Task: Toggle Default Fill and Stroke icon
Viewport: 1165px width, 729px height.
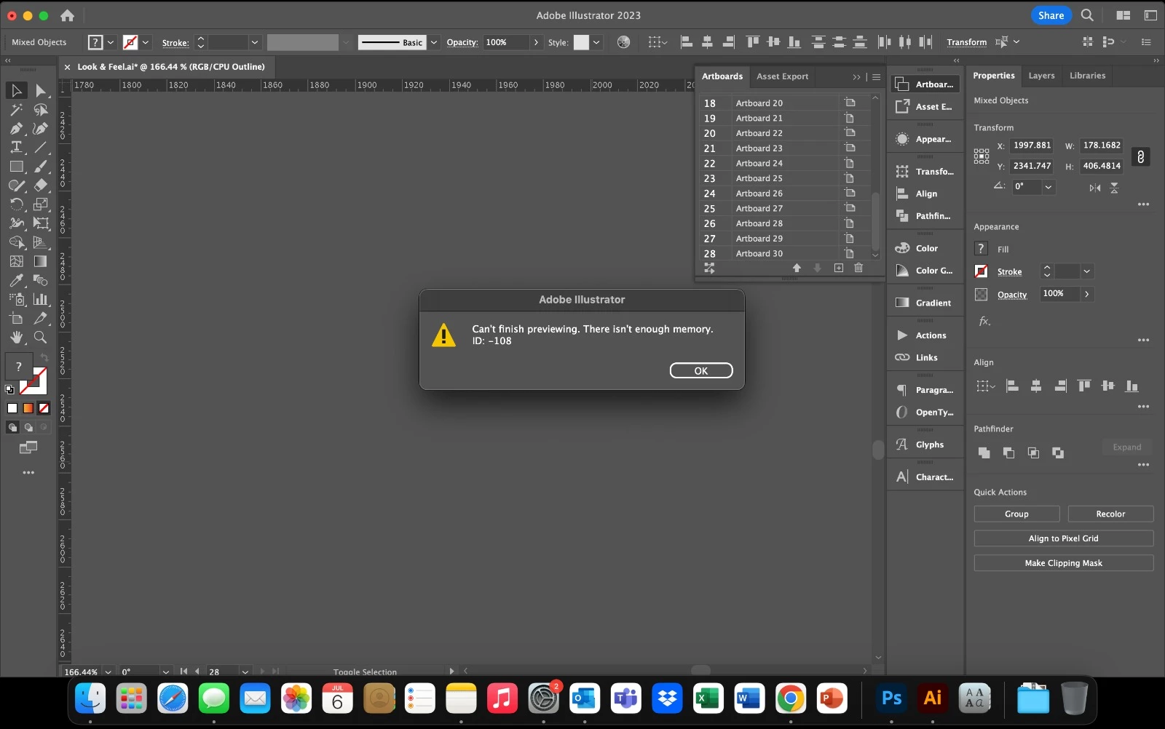Action: pyautogui.click(x=9, y=389)
